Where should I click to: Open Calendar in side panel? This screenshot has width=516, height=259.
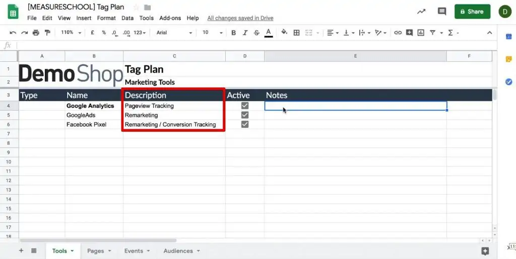click(x=508, y=36)
